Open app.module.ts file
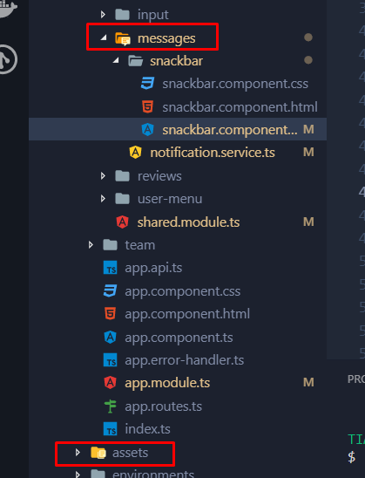Screen dimensions: 365x478 (x=167, y=383)
